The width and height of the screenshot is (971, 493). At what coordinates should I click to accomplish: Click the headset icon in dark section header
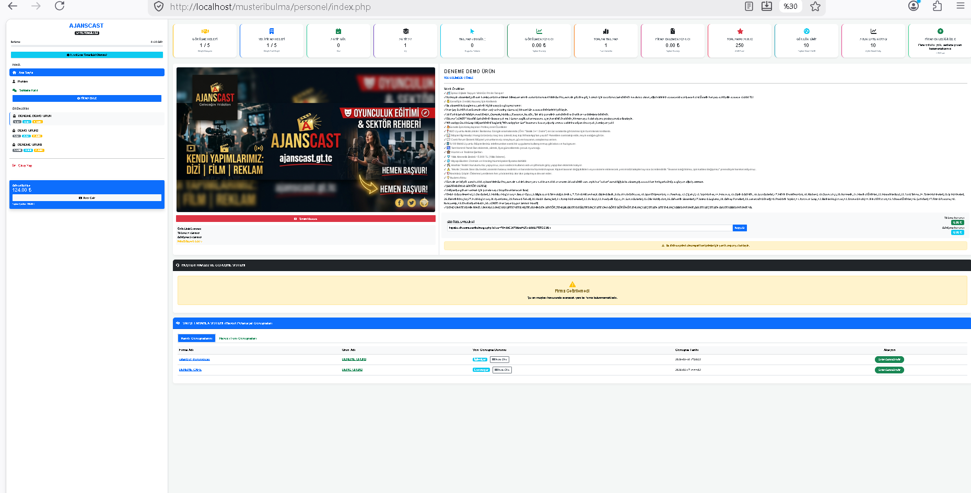tap(178, 265)
